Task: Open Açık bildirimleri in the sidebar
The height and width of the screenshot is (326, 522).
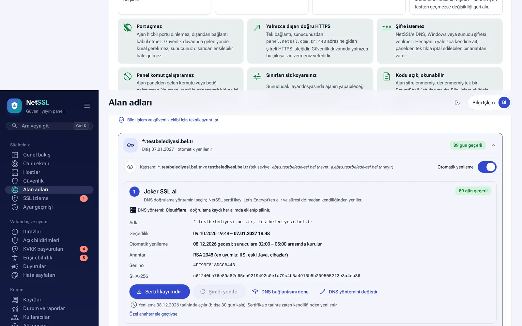Action: [49, 240]
